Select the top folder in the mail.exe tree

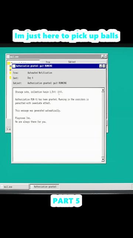(9, 63)
